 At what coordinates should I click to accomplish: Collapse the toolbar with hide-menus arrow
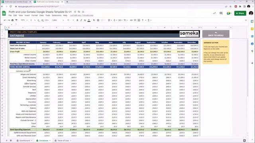tap(246, 20)
